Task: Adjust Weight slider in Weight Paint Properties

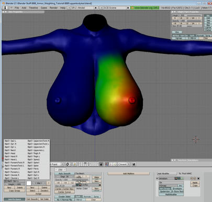Action: (187, 16)
